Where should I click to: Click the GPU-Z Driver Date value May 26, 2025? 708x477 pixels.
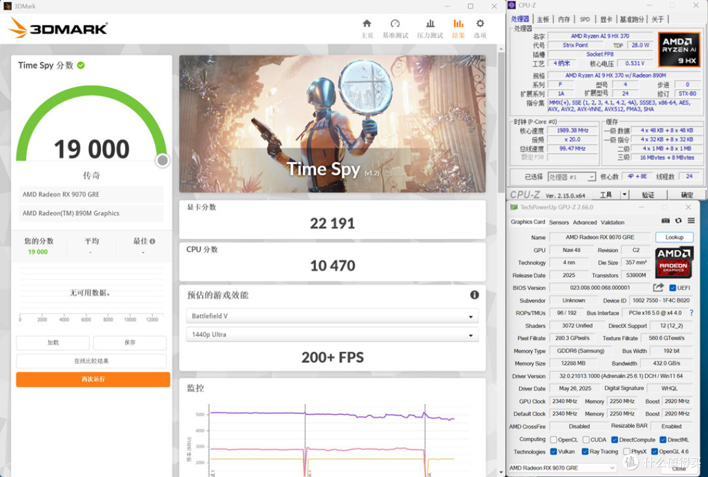[x=575, y=388]
